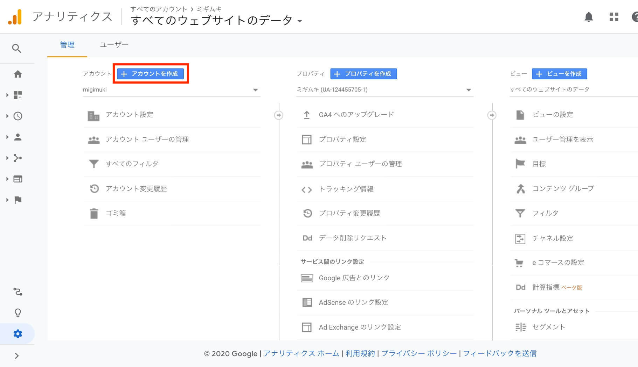Click the セグメント icon
The width and height of the screenshot is (638, 367).
[521, 327]
